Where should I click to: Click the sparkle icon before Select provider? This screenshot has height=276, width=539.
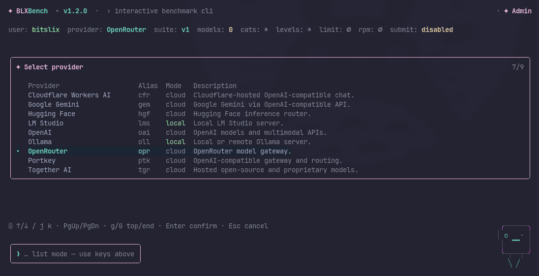tap(18, 67)
